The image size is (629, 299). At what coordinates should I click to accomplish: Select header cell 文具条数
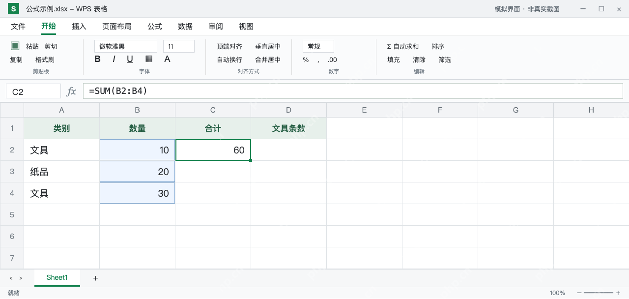click(289, 128)
